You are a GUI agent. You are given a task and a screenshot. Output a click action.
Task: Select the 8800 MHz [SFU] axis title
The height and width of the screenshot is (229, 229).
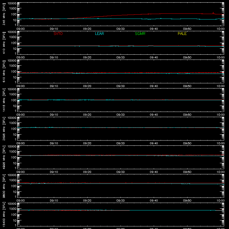pyautogui.click(x=4, y=186)
